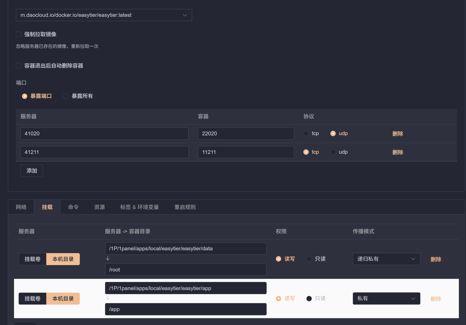This screenshot has width=466, height=325.
Task: Check 容器退出后自动删除容器 option
Action: click(19, 66)
